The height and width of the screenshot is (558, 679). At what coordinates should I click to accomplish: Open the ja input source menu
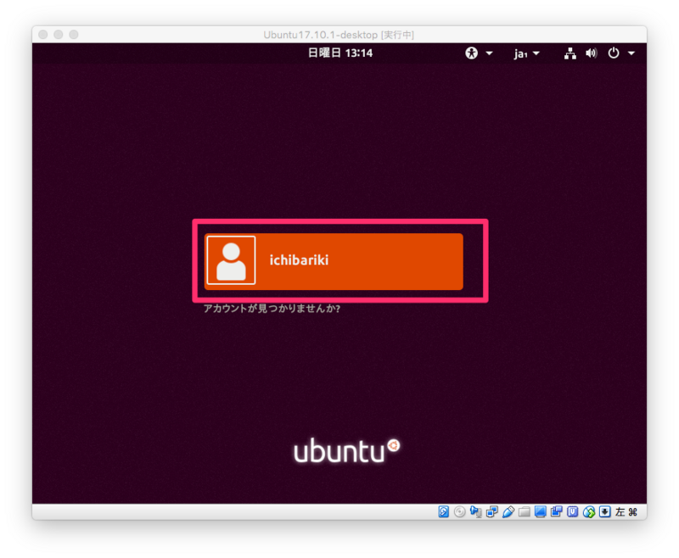click(520, 53)
